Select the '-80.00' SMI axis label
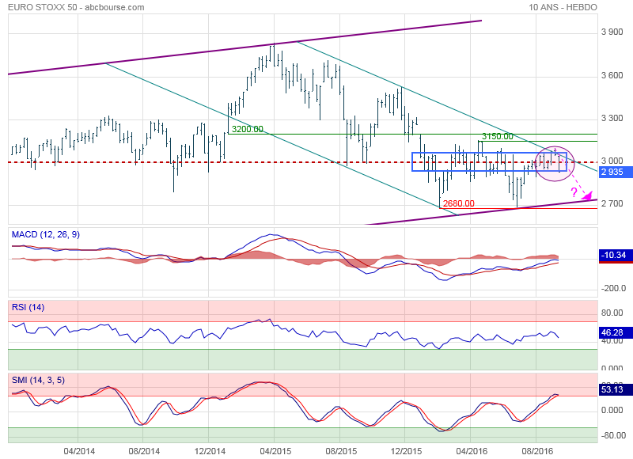The width and height of the screenshot is (633, 459). 614,435
